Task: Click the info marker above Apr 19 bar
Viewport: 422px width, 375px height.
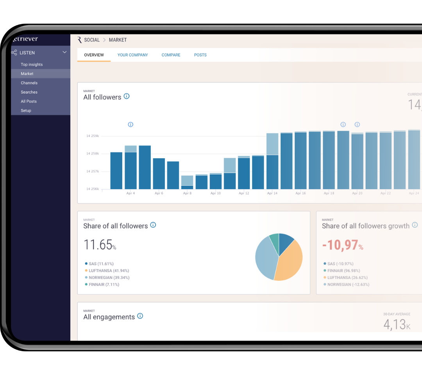Action: click(343, 124)
